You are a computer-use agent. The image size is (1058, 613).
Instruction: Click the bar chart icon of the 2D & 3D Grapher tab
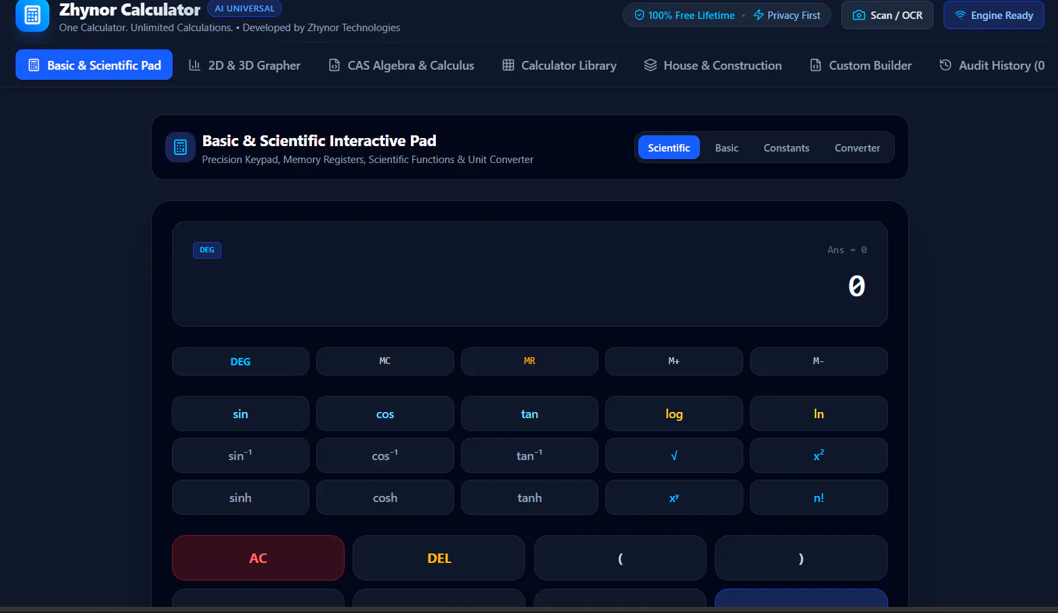pos(194,65)
